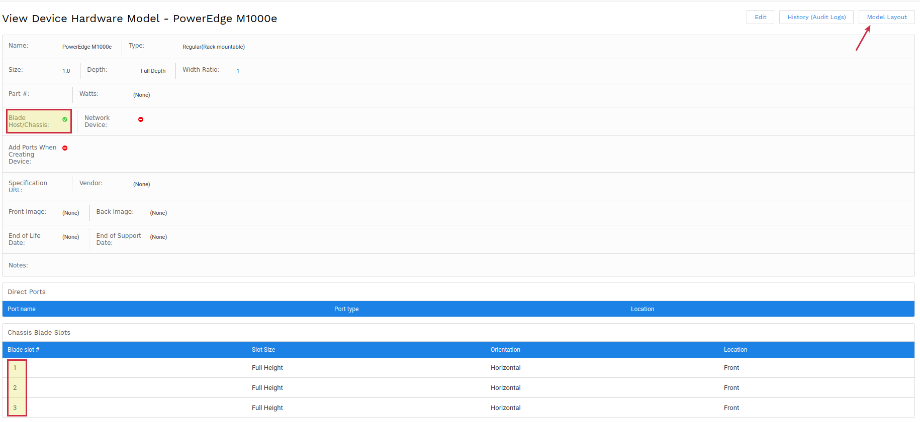Click the Depth value Full Depth
Viewport: 920px width, 422px height.
coord(153,71)
